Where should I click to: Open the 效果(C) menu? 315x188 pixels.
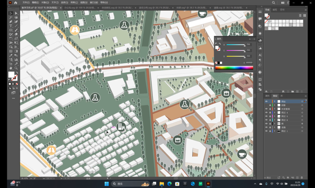74,3
